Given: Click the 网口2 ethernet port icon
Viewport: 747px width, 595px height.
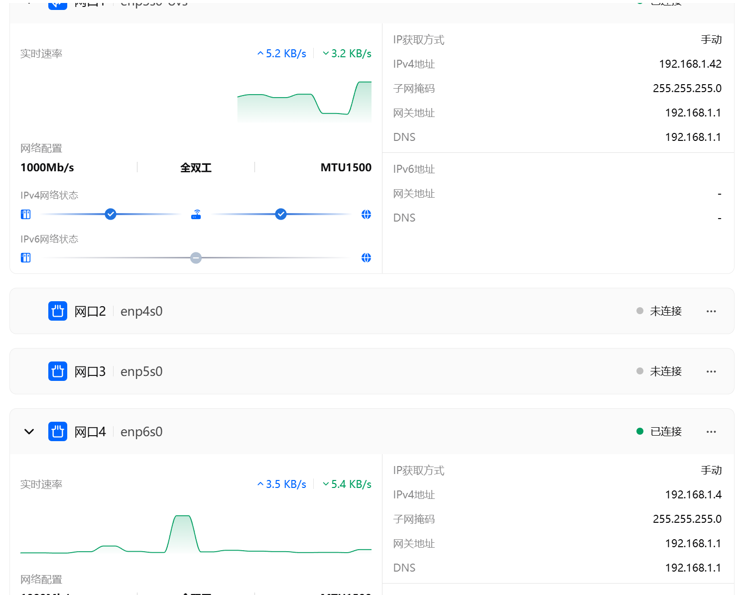Looking at the screenshot, I should [x=58, y=311].
